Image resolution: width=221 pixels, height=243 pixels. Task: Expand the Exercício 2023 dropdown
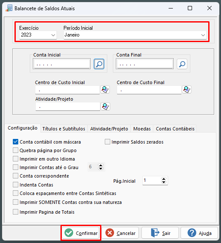53,35
